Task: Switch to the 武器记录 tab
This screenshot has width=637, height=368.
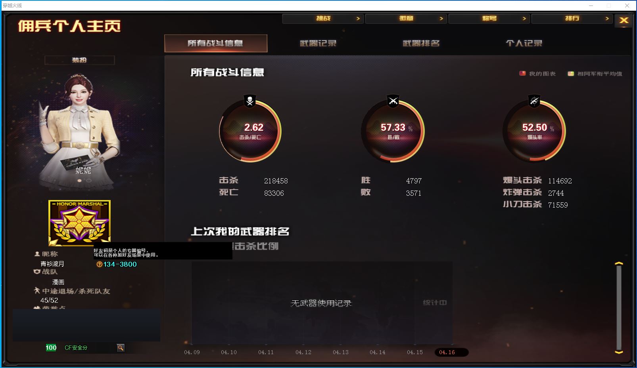Action: coord(318,43)
